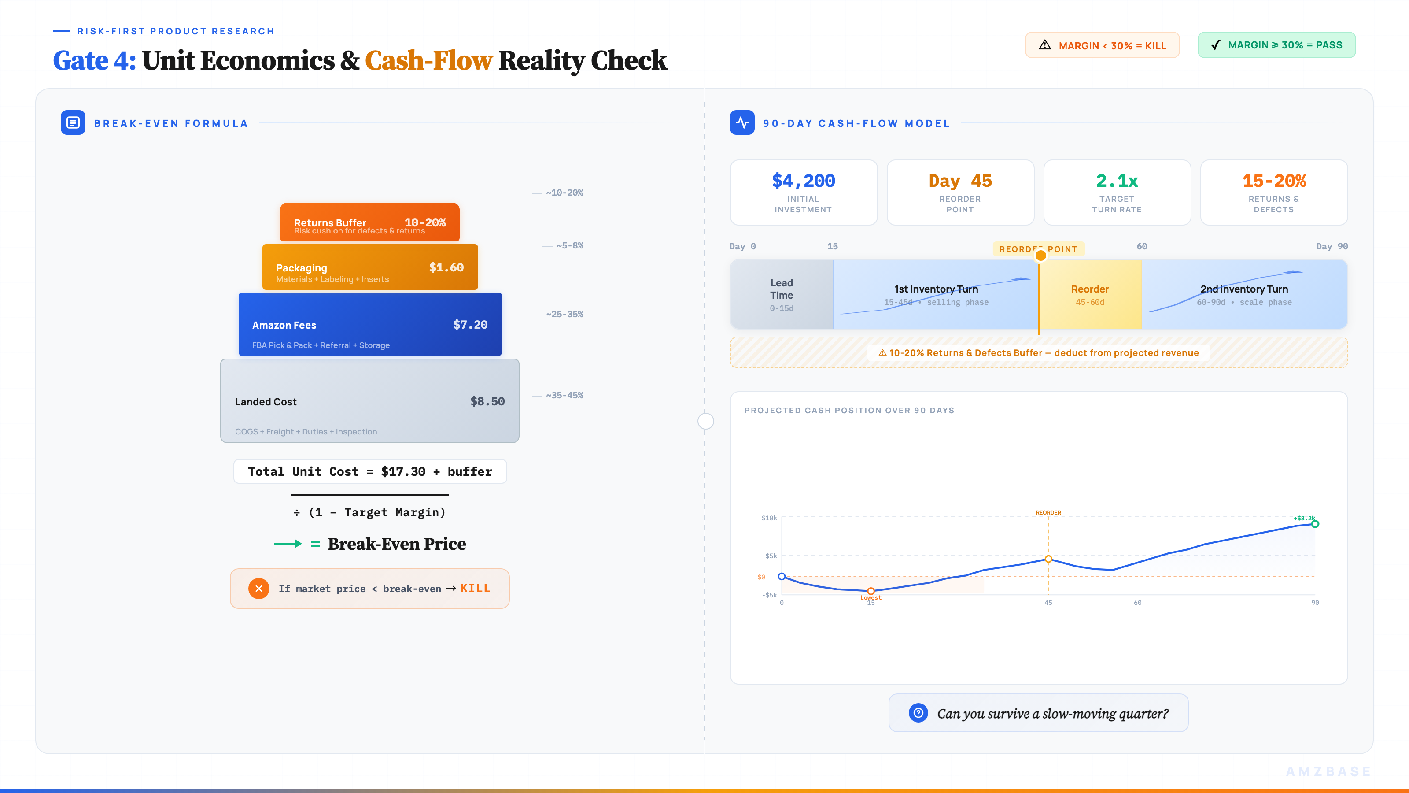Image resolution: width=1409 pixels, height=793 pixels.
Task: Click the 90-Day Cash-Flow Model pulse icon
Action: [743, 122]
